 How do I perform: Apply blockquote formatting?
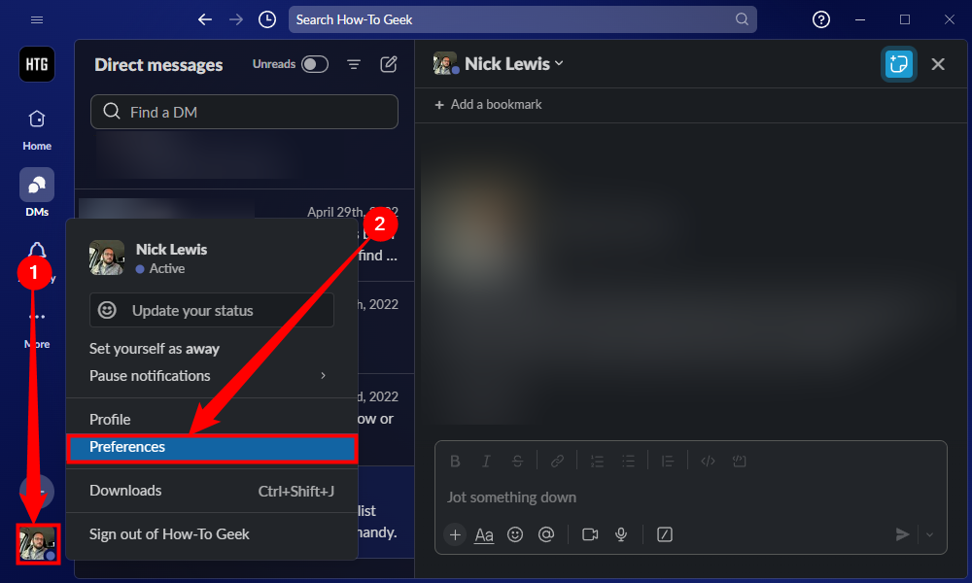pyautogui.click(x=668, y=461)
